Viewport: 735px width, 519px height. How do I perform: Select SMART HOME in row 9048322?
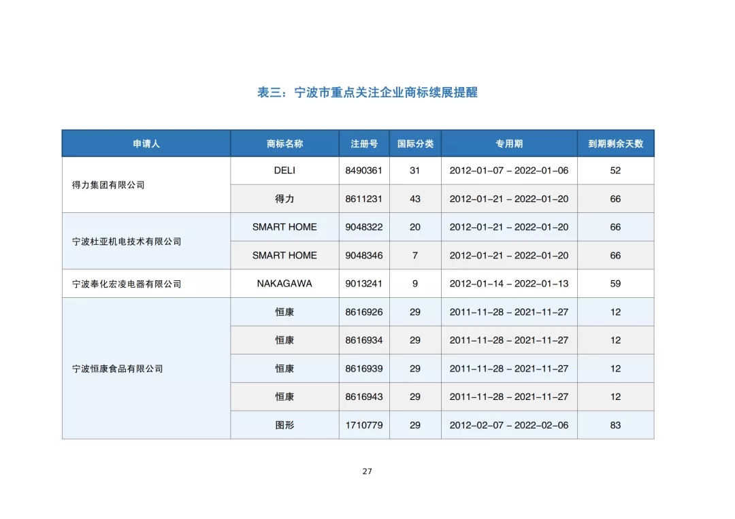tap(284, 227)
